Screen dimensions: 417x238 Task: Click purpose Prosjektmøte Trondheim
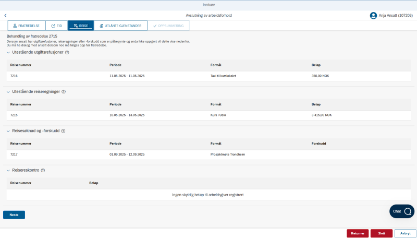coord(228,154)
